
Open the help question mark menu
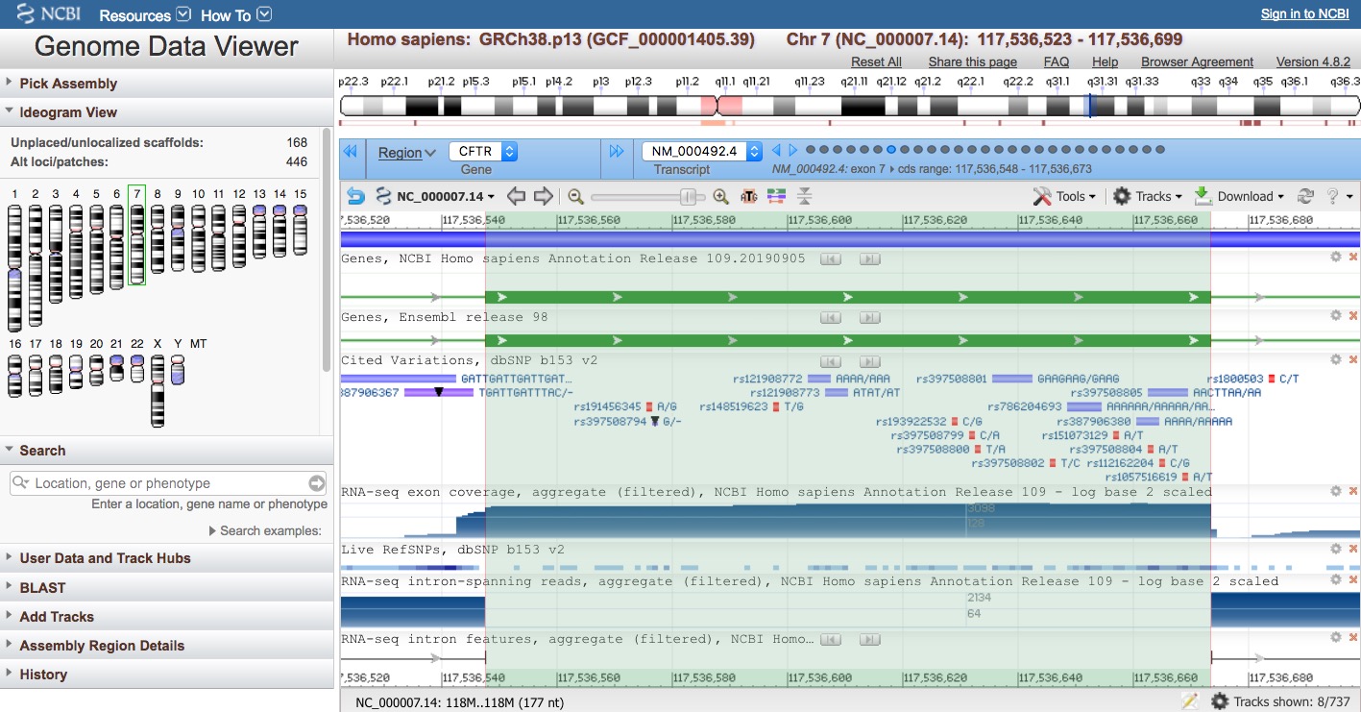[1339, 196]
